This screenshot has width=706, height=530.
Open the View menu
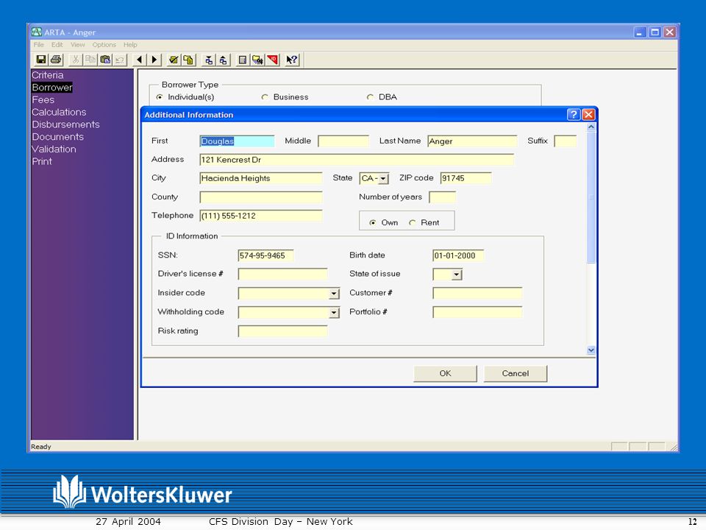77,45
